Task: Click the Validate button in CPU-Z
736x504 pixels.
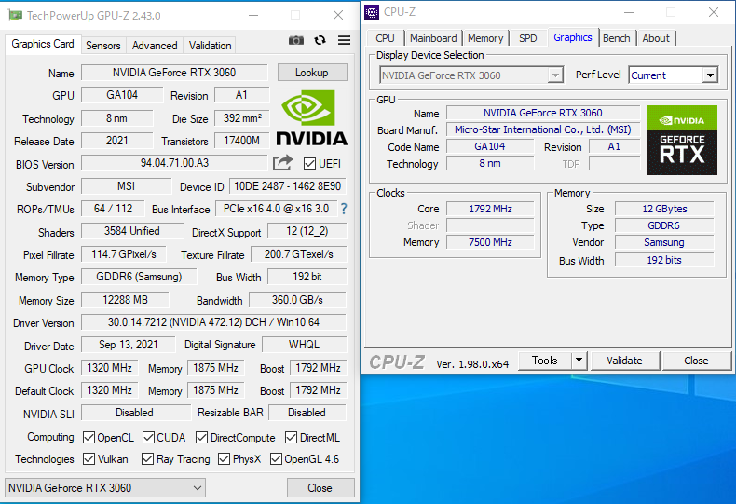Action: (624, 361)
